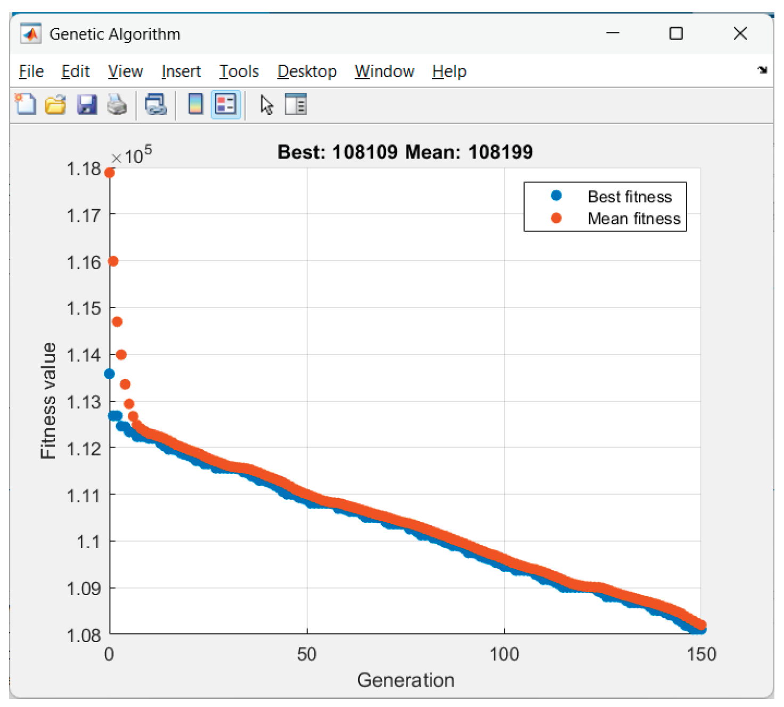The height and width of the screenshot is (707, 784).
Task: Open the Help menu
Action: click(449, 71)
